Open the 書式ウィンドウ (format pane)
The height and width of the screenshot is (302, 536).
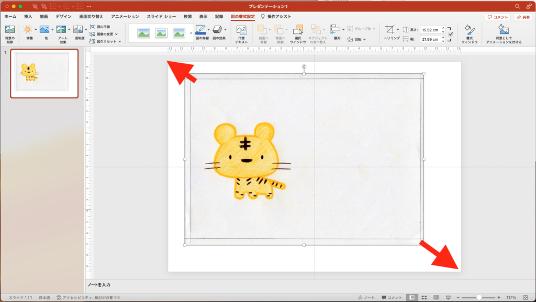(x=469, y=30)
